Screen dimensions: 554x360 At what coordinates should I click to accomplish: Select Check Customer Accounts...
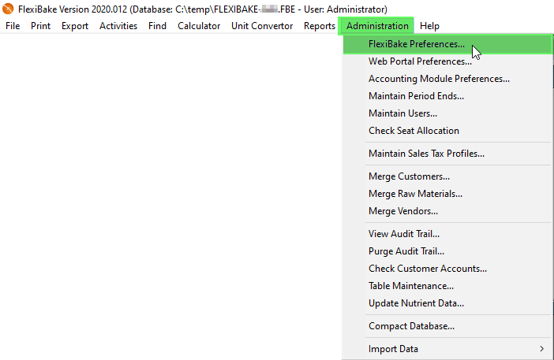pyautogui.click(x=447, y=269)
